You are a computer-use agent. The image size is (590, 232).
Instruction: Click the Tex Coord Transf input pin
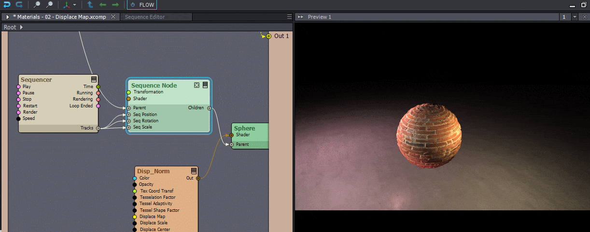point(135,191)
